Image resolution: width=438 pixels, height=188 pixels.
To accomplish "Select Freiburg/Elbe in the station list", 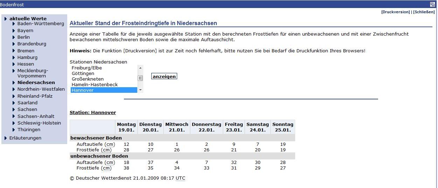I will (x=86, y=68).
